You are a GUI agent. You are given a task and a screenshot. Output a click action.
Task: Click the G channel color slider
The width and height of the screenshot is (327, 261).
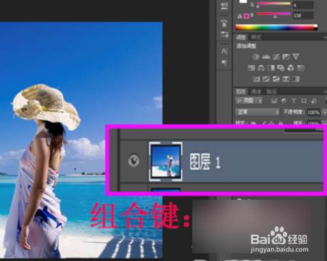[274, 4]
